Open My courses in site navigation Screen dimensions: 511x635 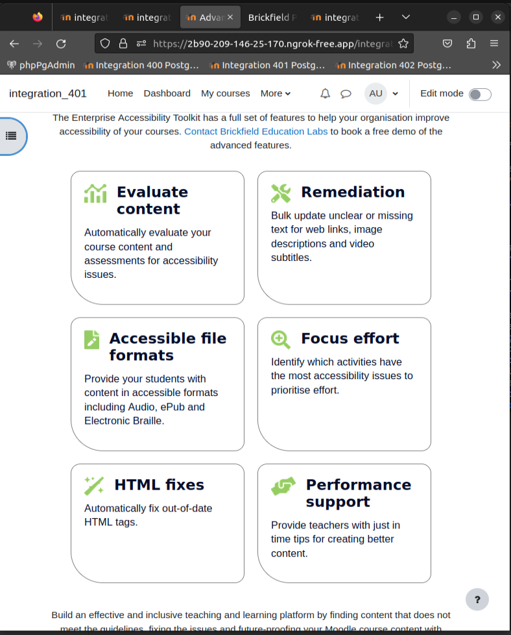[x=226, y=93]
